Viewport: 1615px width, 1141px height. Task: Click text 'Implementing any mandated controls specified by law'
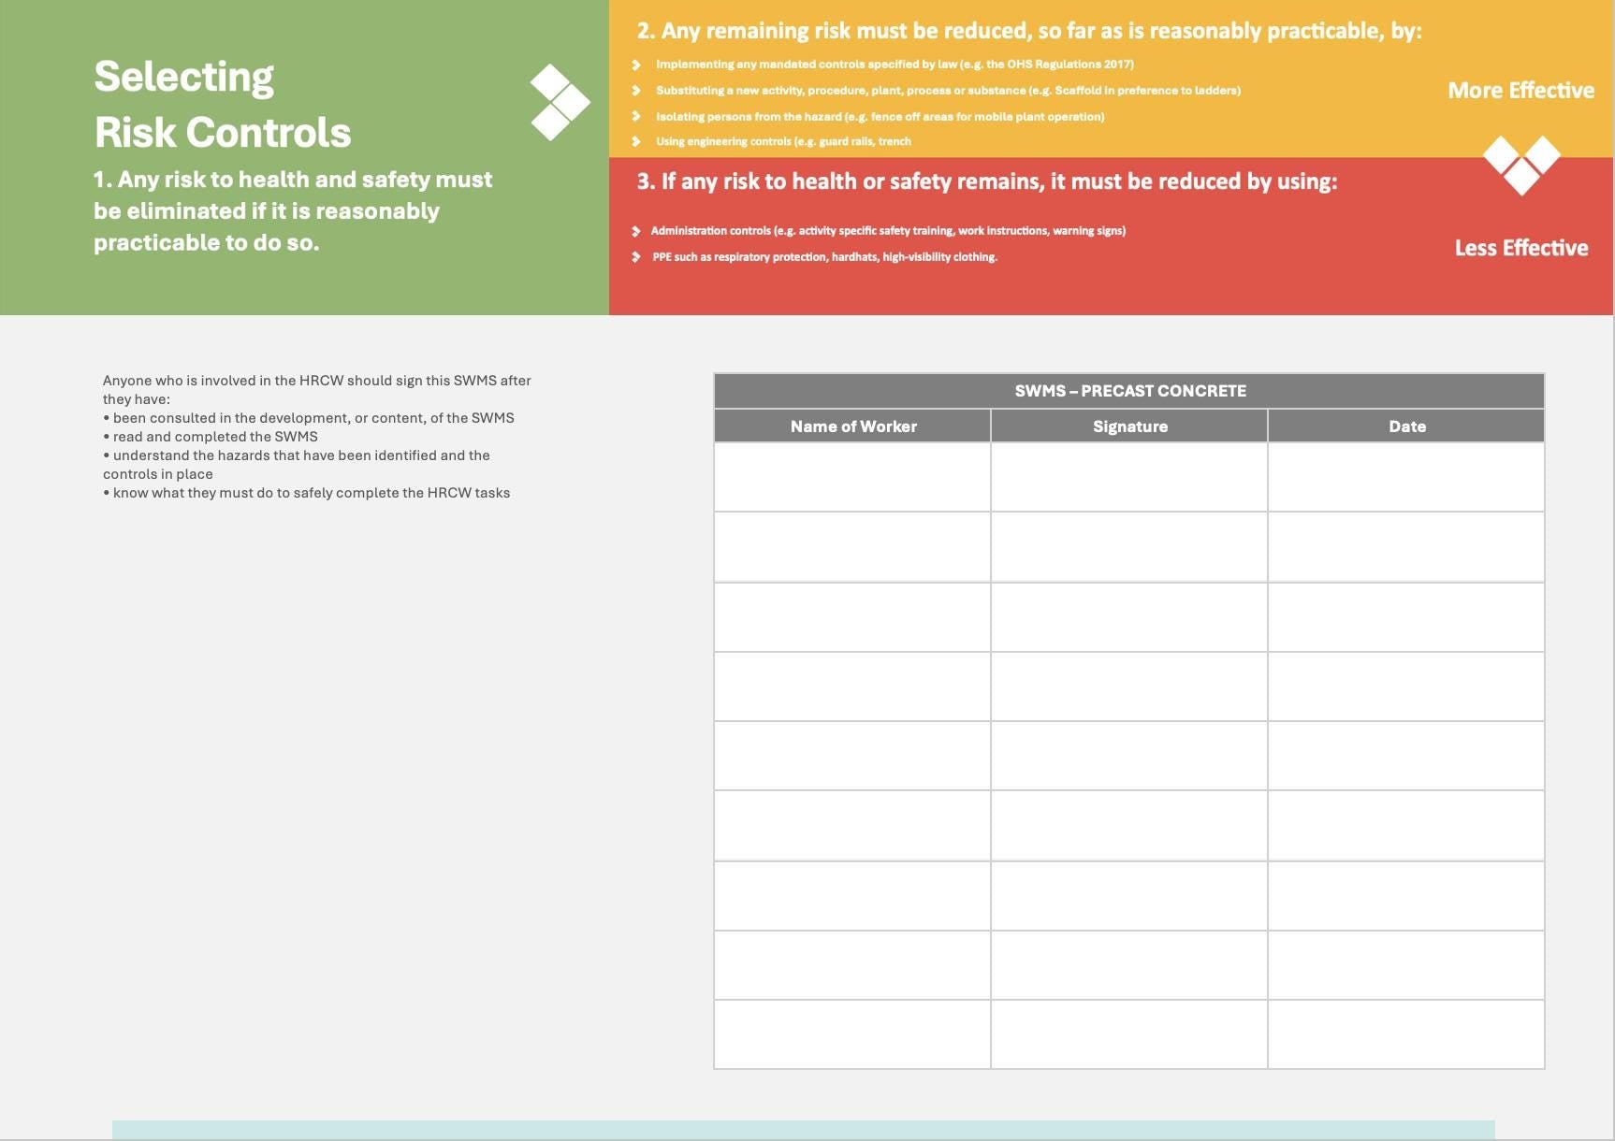pyautogui.click(x=895, y=65)
